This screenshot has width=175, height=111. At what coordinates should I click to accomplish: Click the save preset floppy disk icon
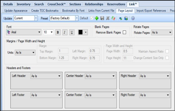point(102,18)
